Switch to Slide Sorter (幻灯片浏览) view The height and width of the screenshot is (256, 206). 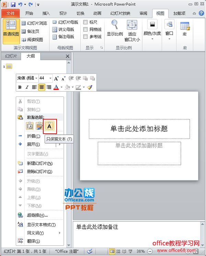[x=34, y=23]
